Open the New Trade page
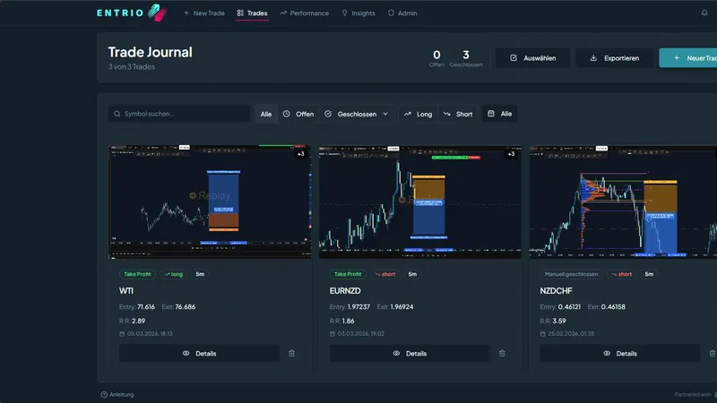Screen dimensions: 717x403 pyautogui.click(x=204, y=13)
